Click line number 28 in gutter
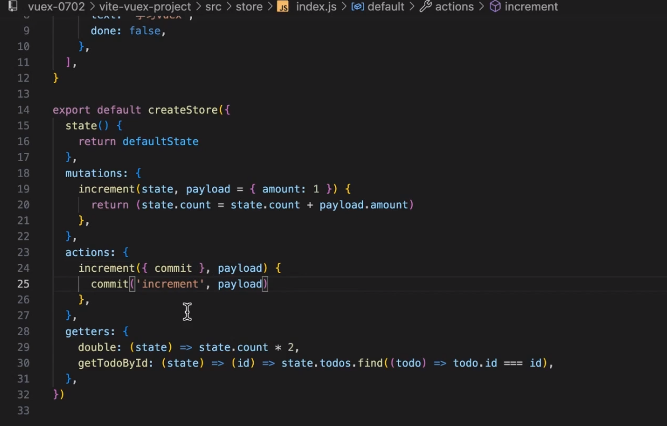The height and width of the screenshot is (426, 667). click(23, 331)
